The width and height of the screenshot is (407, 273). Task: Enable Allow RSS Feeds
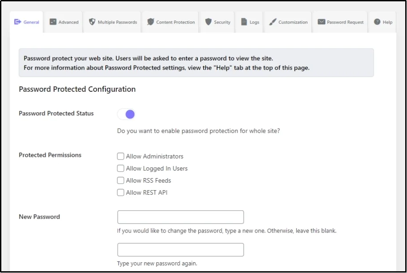click(x=120, y=180)
